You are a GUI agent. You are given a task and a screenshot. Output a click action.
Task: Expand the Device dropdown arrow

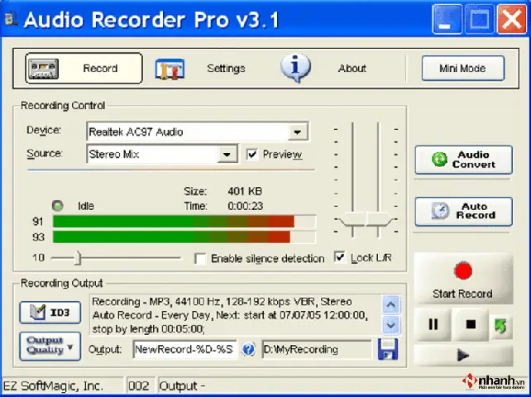[x=297, y=132]
